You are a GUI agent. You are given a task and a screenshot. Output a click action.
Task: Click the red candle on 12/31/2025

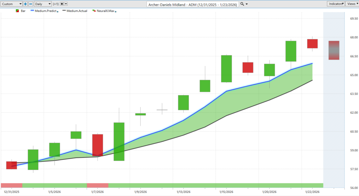coord(12,165)
